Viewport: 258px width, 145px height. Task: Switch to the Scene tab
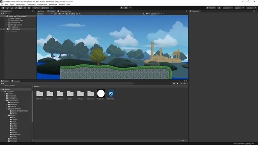(x=51, y=11)
